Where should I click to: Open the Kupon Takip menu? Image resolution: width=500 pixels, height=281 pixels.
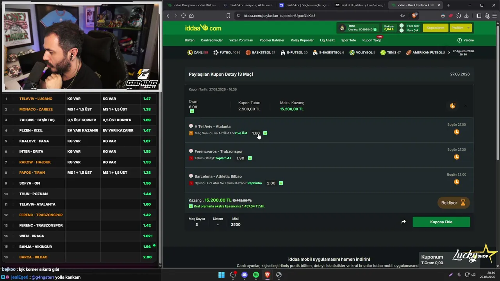point(371,40)
